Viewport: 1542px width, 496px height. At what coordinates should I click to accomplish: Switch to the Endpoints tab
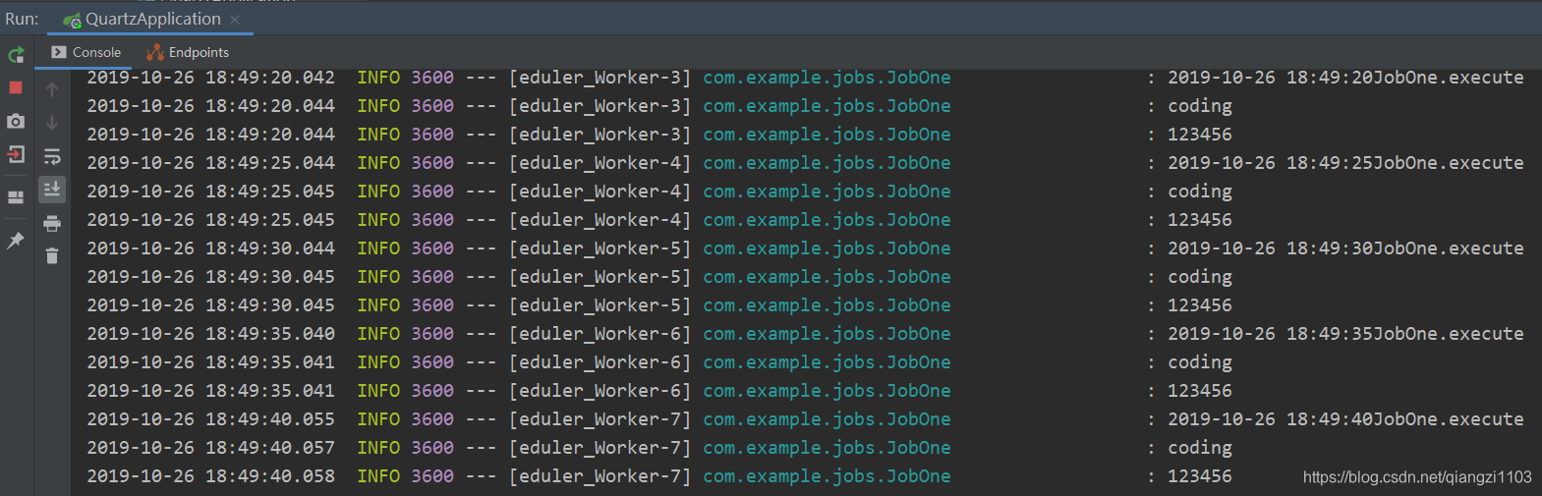(x=188, y=52)
